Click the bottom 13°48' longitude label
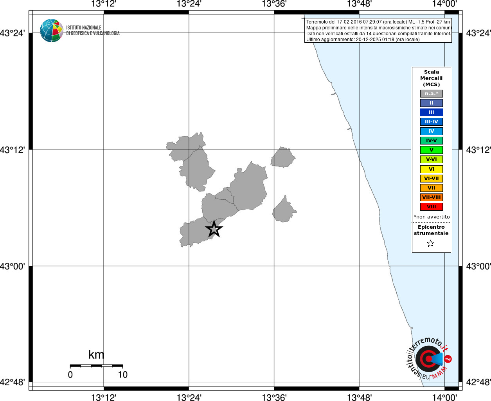The image size is (491, 401). (359, 397)
